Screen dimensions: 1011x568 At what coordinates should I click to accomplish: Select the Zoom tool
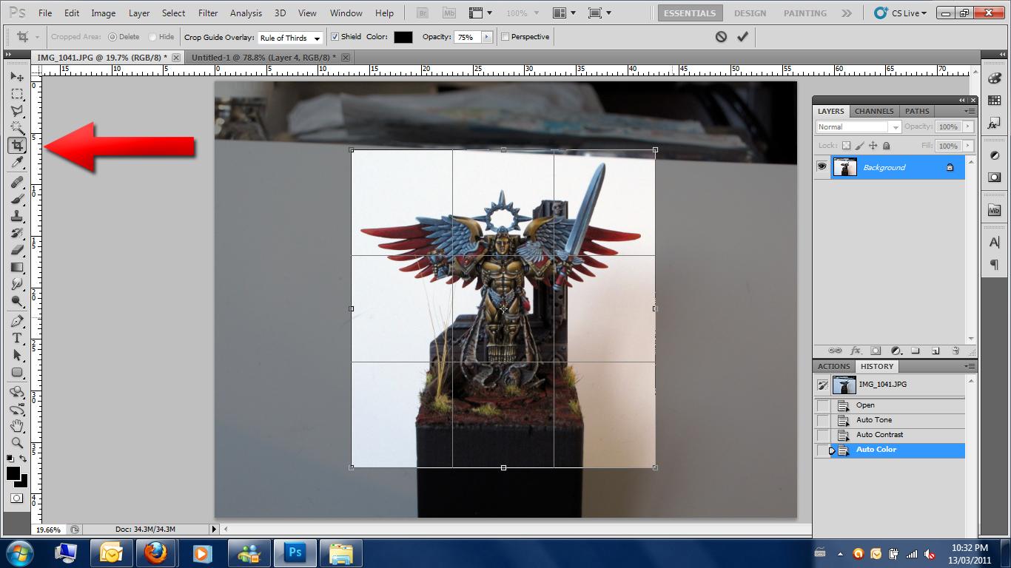17,443
